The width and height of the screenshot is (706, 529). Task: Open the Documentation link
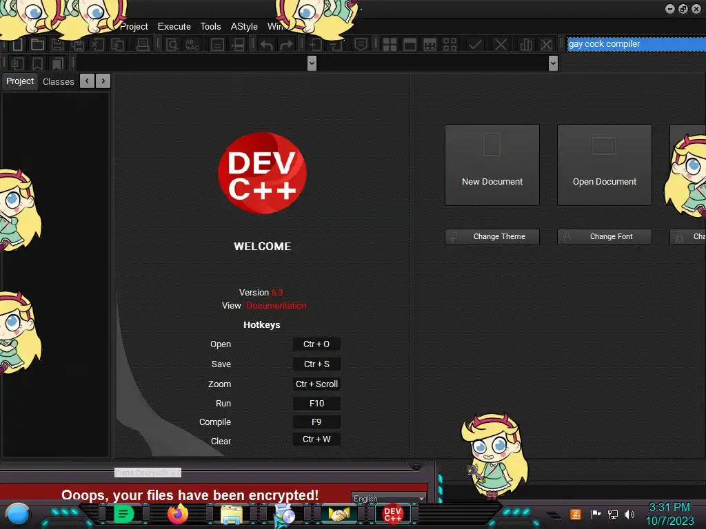tap(276, 305)
